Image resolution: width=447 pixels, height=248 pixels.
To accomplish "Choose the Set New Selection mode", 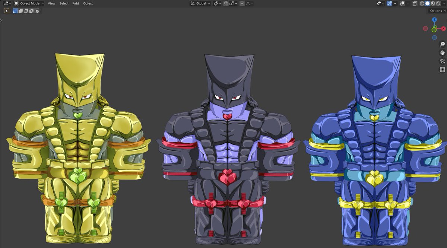I will coord(15,11).
